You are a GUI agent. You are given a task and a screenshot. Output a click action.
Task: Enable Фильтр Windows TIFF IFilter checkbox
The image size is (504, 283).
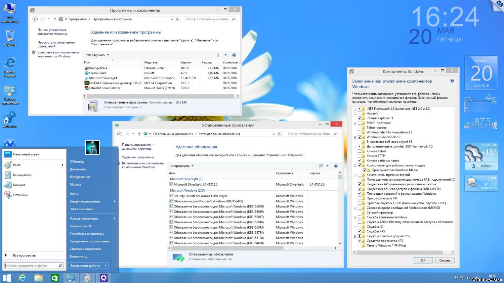pyautogui.click(x=360, y=245)
